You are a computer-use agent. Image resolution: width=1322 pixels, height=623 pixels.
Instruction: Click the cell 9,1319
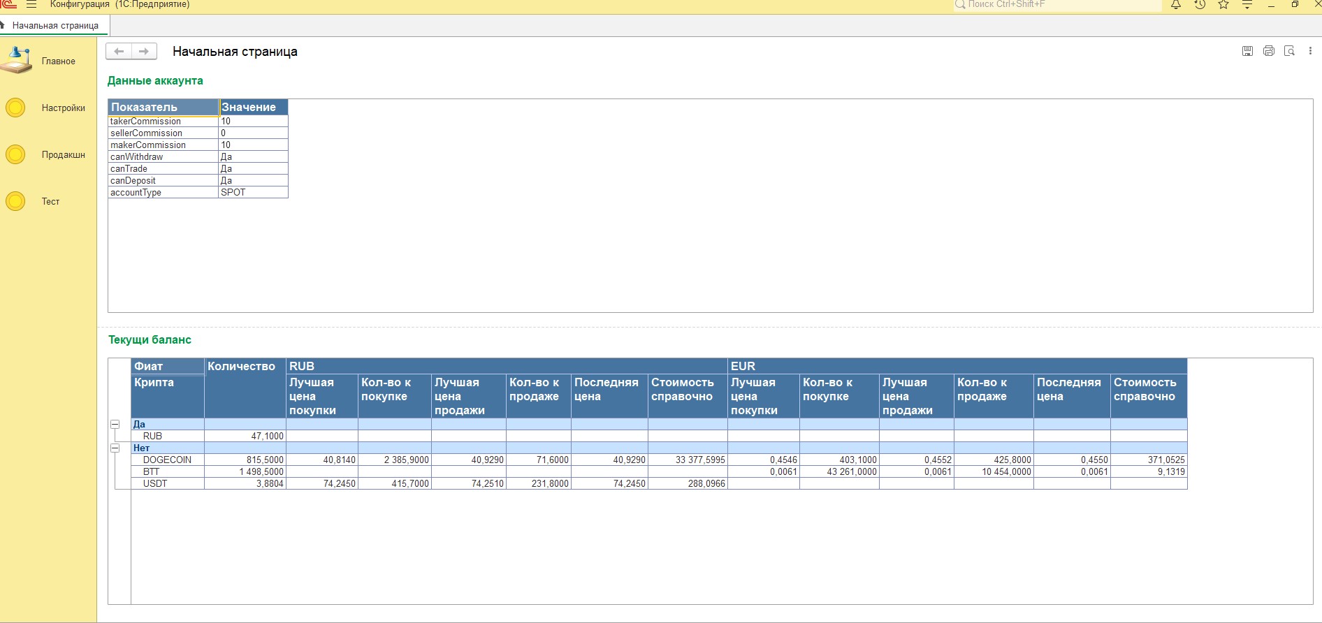(1149, 472)
